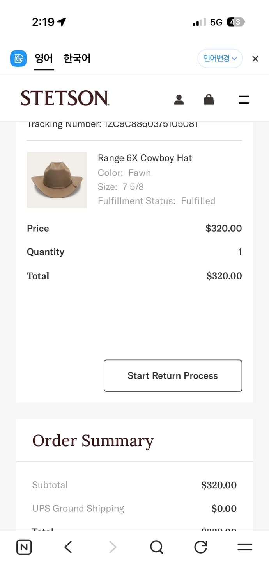269x586 pixels.
Task: Select the 영어 language tab
Action: click(x=44, y=59)
